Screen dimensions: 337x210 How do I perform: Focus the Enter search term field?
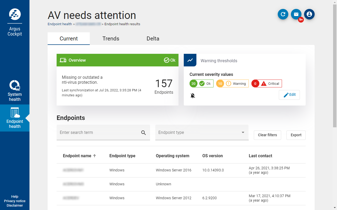pyautogui.click(x=99, y=133)
